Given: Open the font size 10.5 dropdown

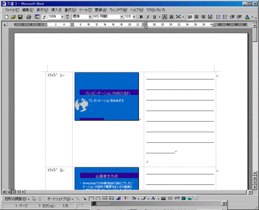Looking at the screenshot, I should [134, 16].
